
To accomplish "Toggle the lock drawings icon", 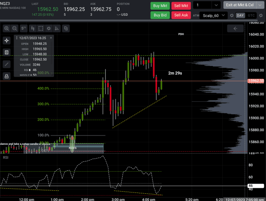I will coord(7,76).
